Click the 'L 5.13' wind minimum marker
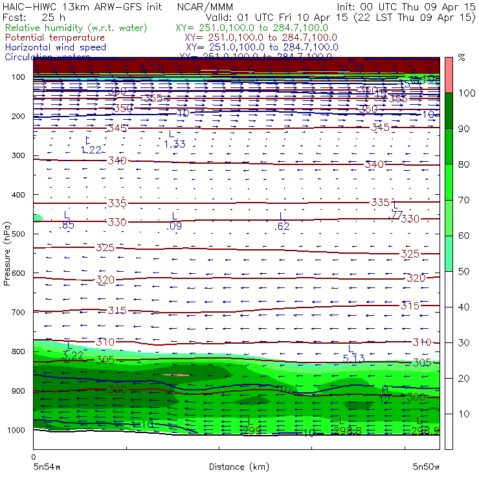Image resolution: width=479 pixels, height=479 pixels. tap(353, 354)
